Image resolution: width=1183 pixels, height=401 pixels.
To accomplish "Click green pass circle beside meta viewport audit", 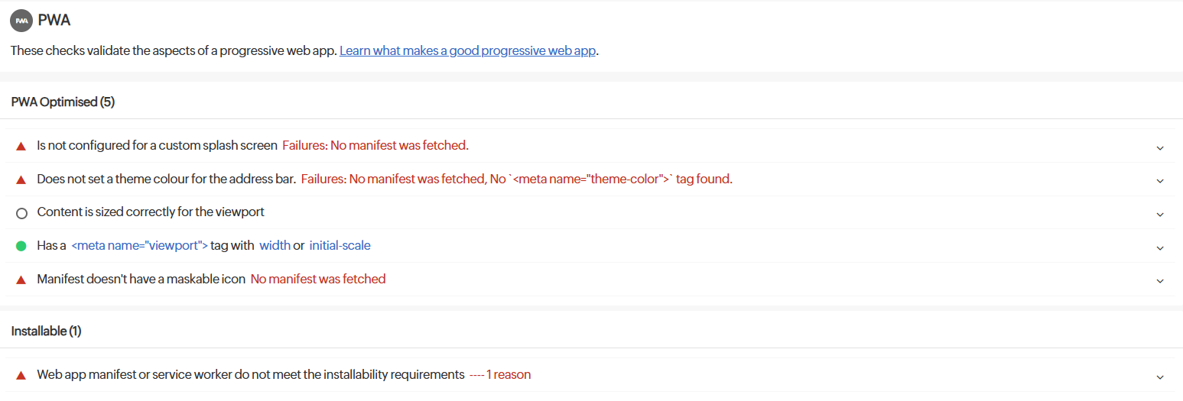I will (21, 246).
